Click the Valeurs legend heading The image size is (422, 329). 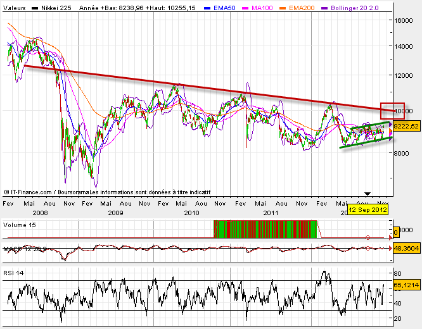click(14, 6)
